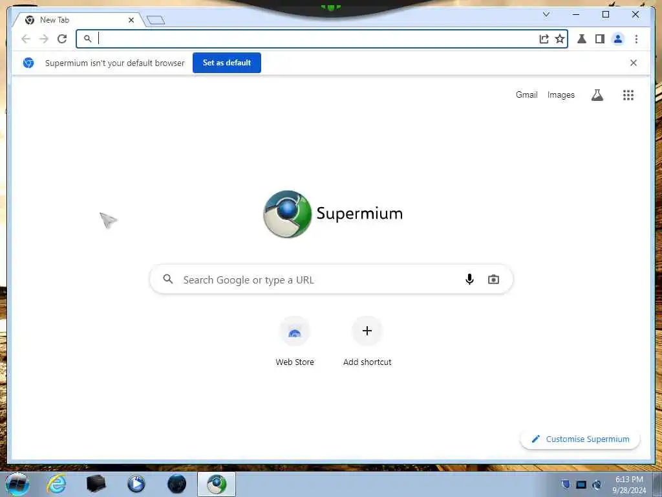Maximize the Supermium window
The width and height of the screenshot is (662, 497).
pyautogui.click(x=605, y=14)
